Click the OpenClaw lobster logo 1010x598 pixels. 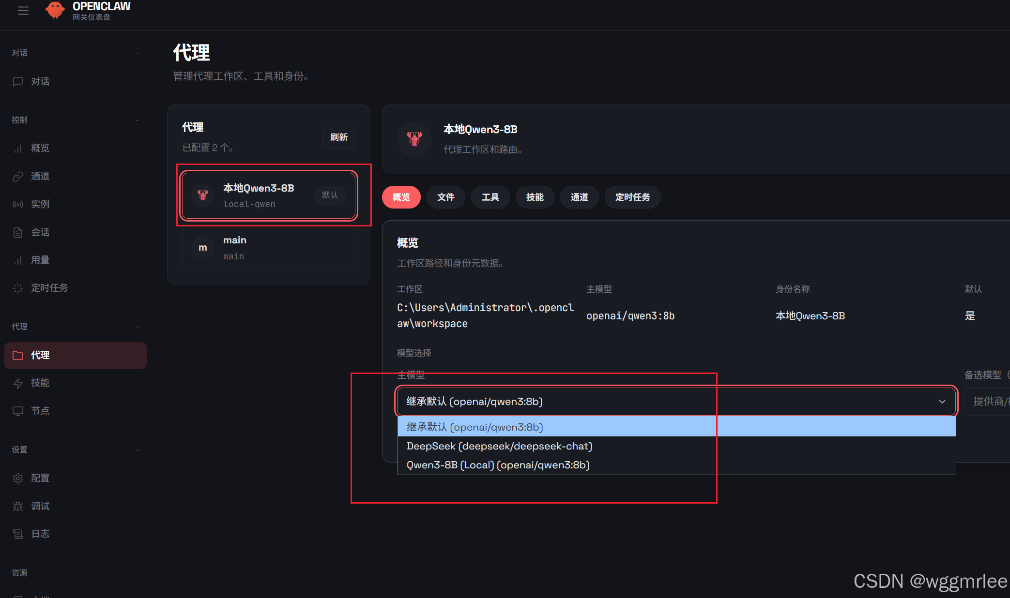click(55, 10)
